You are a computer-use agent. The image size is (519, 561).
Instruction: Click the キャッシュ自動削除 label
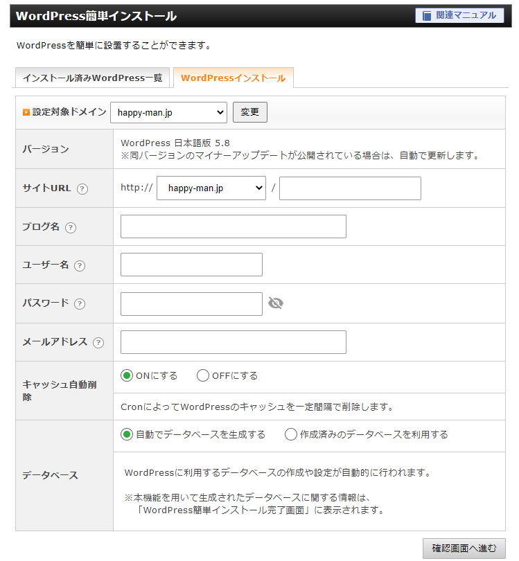(x=60, y=391)
